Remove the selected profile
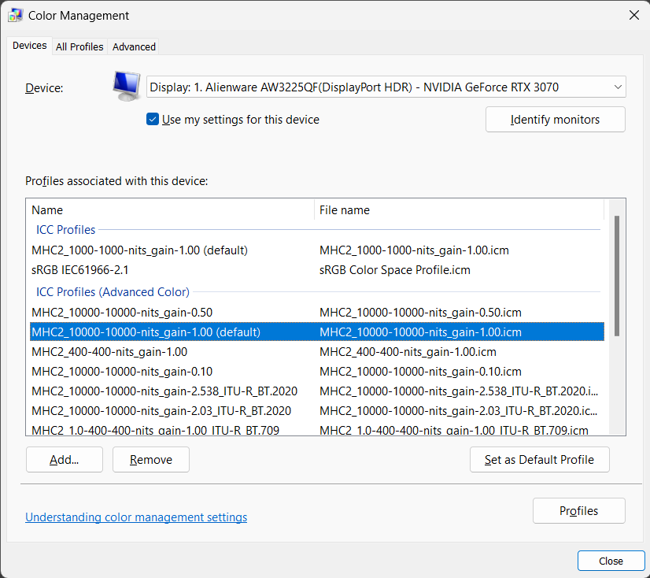Image resolution: width=650 pixels, height=578 pixels. coord(150,460)
